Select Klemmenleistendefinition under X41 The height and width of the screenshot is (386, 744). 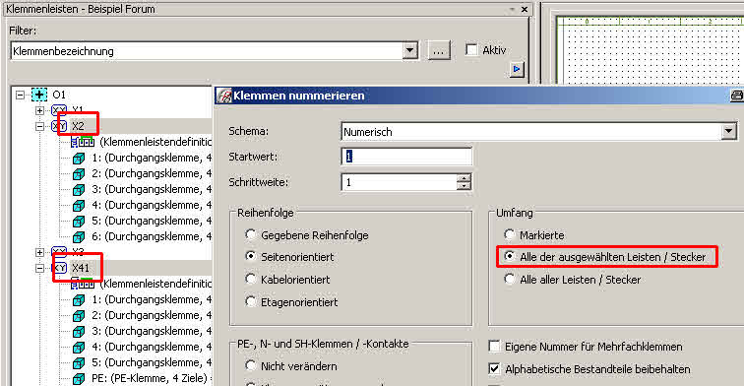tap(155, 284)
